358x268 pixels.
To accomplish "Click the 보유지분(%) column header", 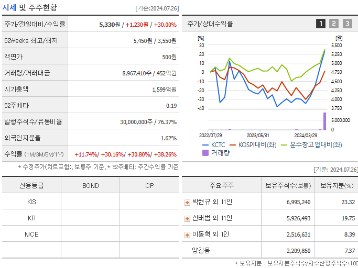I will [x=337, y=185].
